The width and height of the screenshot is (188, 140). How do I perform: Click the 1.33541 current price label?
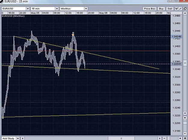pos(176,64)
